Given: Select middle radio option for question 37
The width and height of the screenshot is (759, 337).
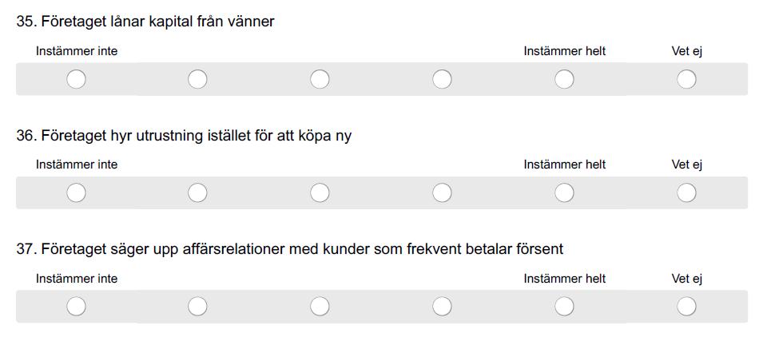Looking at the screenshot, I should (320, 307).
